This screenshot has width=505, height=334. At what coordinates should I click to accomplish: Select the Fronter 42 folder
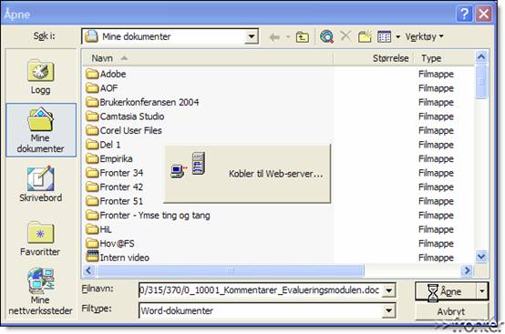(115, 187)
